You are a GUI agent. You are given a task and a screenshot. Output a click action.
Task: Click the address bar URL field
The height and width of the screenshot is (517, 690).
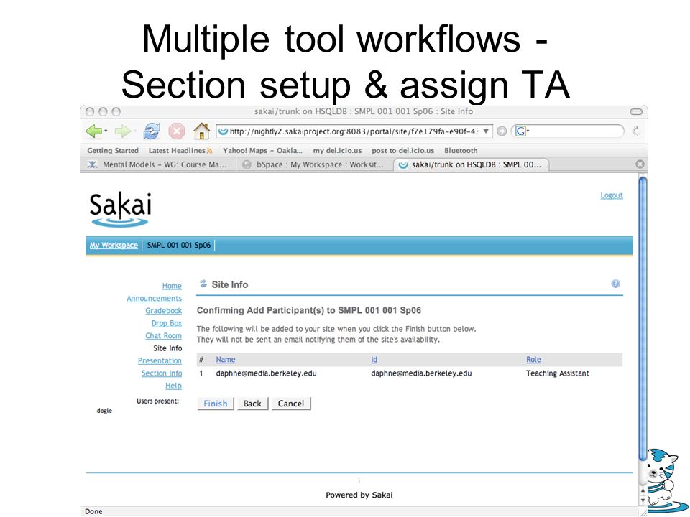(354, 131)
